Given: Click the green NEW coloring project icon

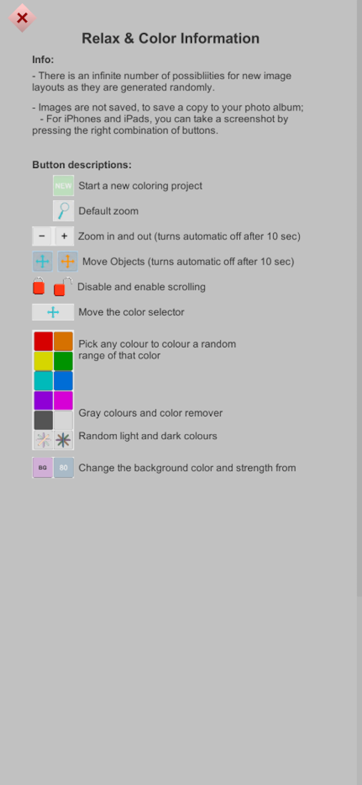Looking at the screenshot, I should [x=63, y=186].
